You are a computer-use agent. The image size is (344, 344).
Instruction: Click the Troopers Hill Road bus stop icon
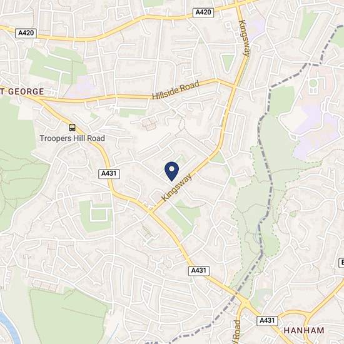coord(72,128)
